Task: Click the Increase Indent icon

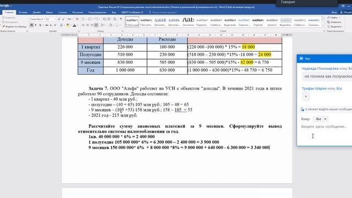Action: (x=109, y=19)
